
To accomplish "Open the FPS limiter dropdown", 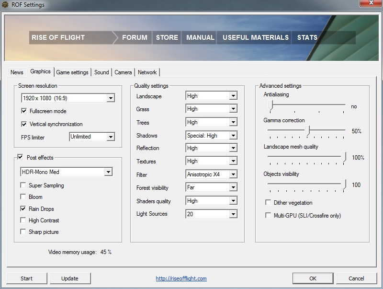I will coord(92,137).
